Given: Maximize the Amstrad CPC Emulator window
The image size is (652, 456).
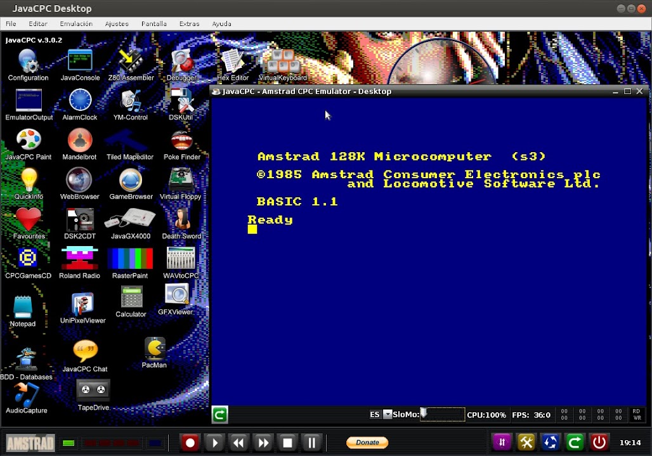Looking at the screenshot, I should coord(627,91).
